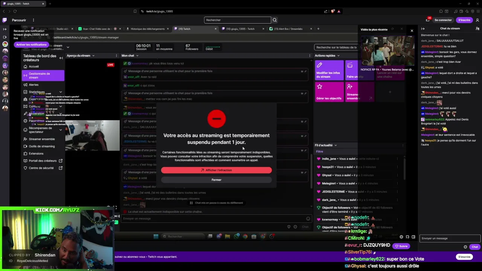Follow the channel with Suivre
Image resolution: width=482 pixels, height=271 pixels.
401,246
